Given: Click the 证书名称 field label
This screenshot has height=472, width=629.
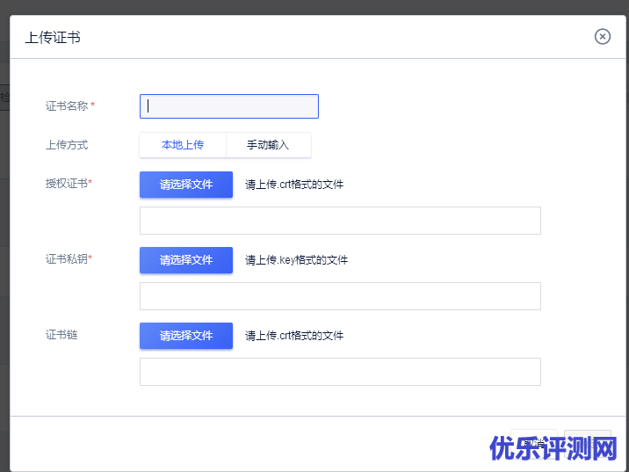Looking at the screenshot, I should tap(68, 106).
